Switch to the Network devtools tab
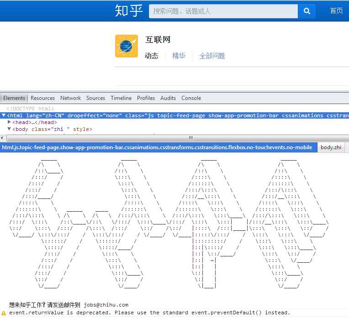Screen dimensions: 349x318 coord(70,98)
